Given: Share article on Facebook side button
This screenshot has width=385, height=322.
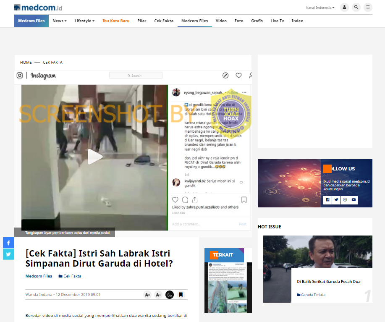Looking at the screenshot, I should coord(8,243).
